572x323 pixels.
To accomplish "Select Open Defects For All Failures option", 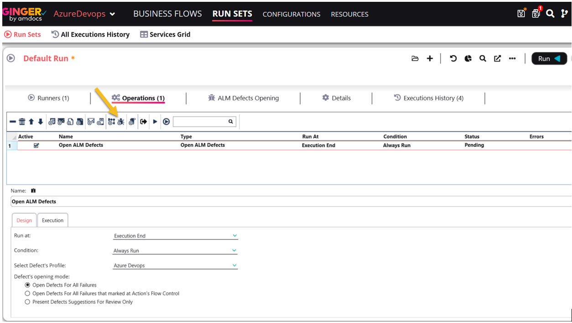I will [27, 285].
